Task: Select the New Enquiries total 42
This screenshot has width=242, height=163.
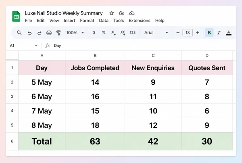Action: [153, 141]
